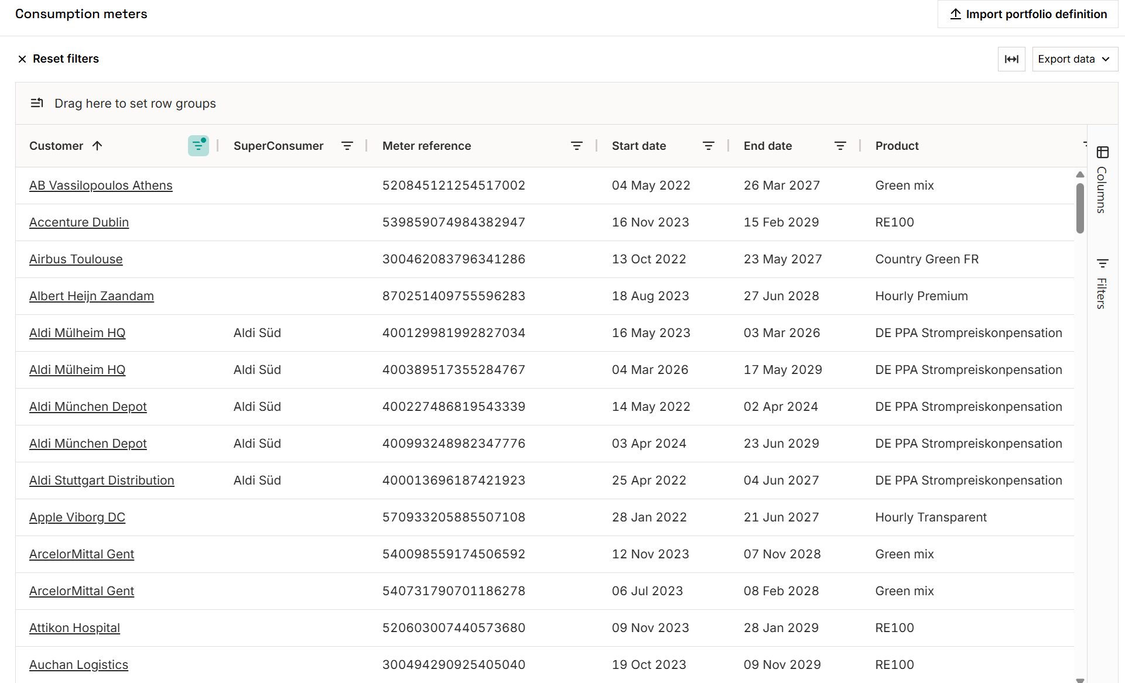Open the Filters side panel tab
The height and width of the screenshot is (683, 1125).
1102,284
